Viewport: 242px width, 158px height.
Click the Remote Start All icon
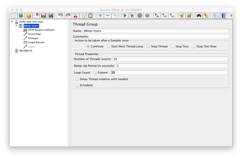[x=157, y=16]
